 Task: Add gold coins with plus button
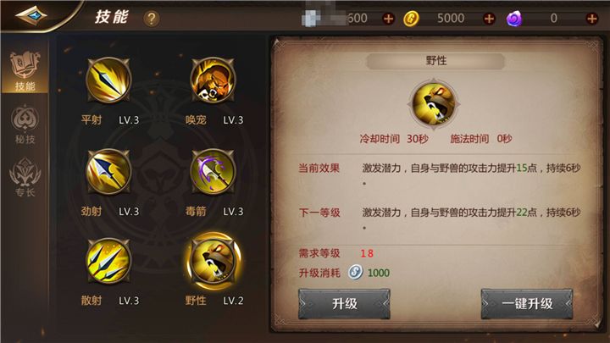coord(489,19)
